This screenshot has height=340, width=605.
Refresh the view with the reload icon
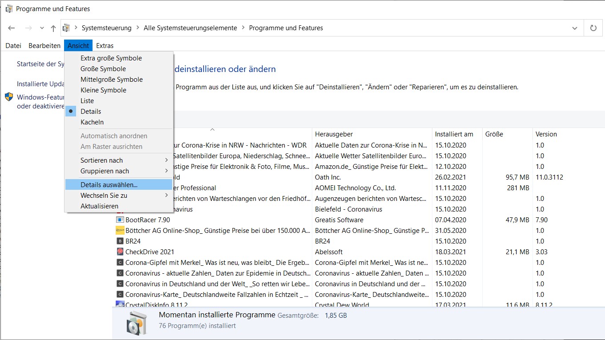click(593, 28)
